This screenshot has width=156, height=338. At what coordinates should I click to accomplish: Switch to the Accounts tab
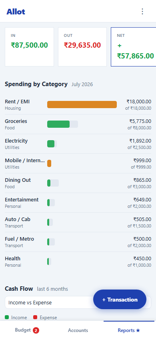[78, 330]
